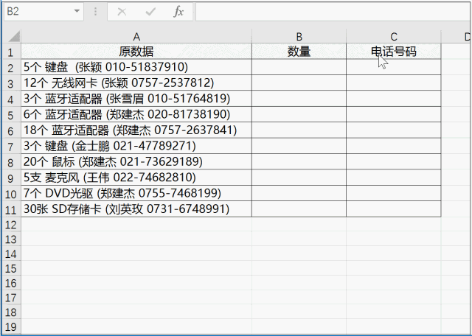Select row 19 header

pos(11,326)
